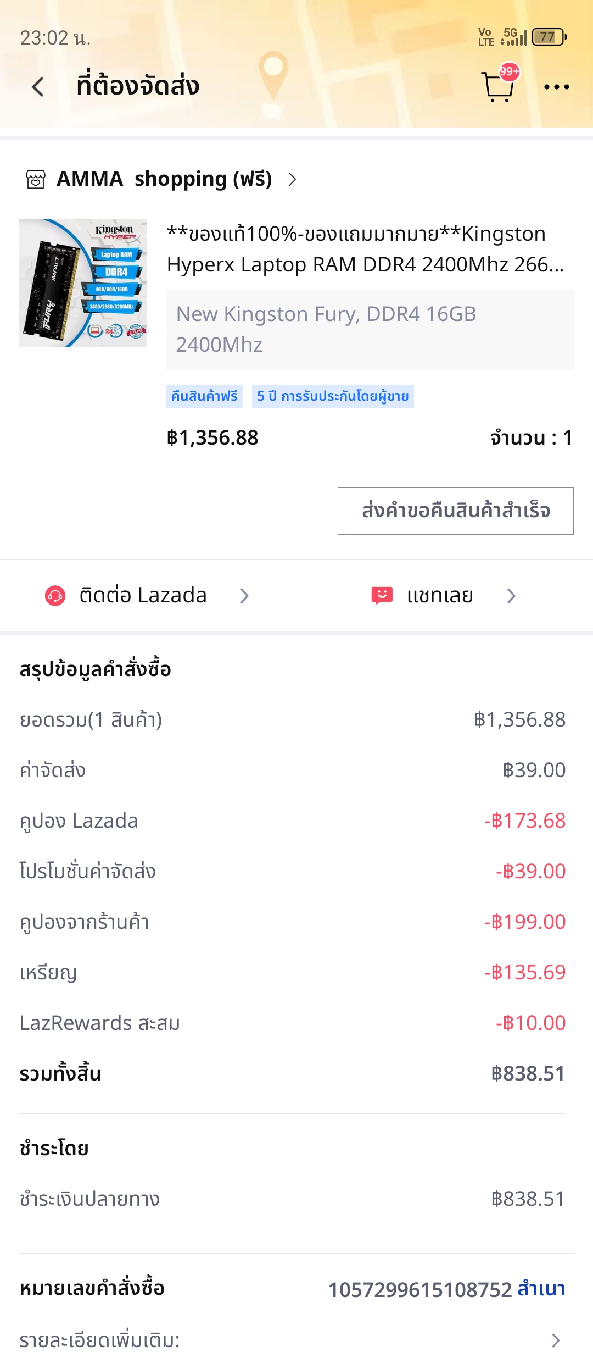Tap the 5 ปี seller warranty tag
593x1352 pixels.
(333, 396)
